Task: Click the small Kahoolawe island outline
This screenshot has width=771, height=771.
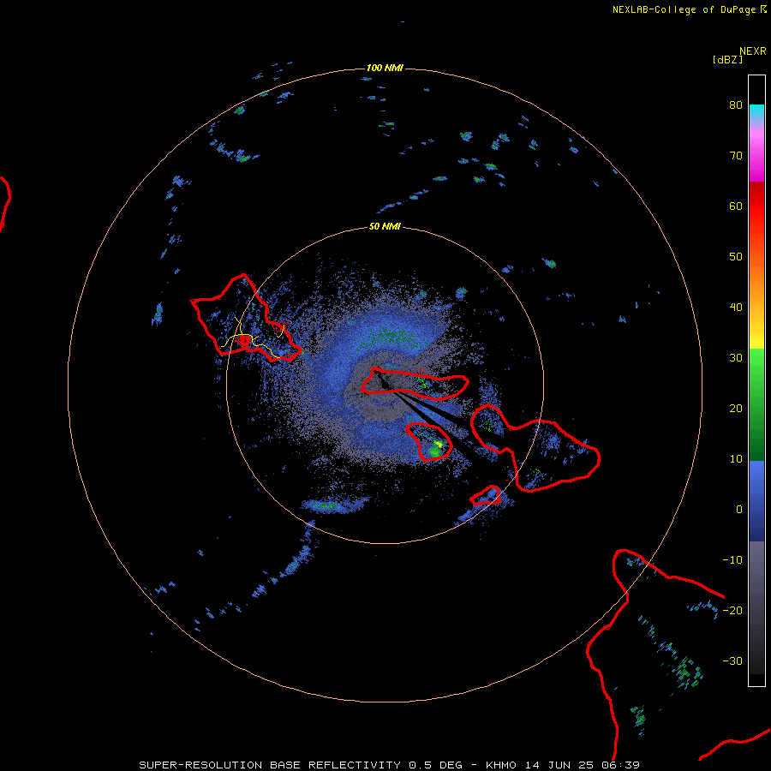Action: tap(486, 496)
